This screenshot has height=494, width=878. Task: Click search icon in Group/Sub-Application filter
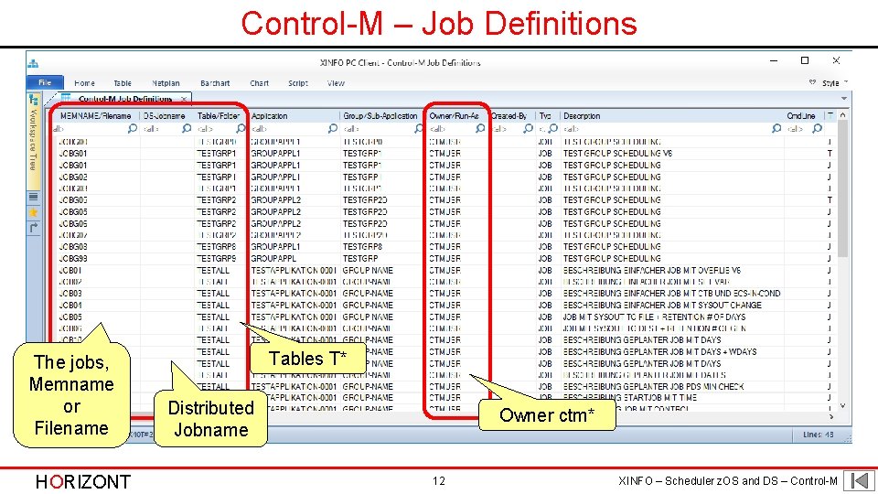click(418, 128)
